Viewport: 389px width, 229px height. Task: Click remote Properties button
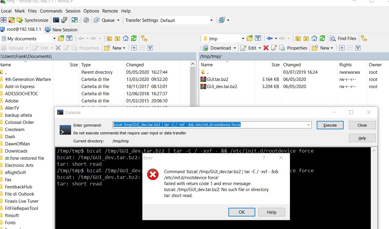click(293, 48)
